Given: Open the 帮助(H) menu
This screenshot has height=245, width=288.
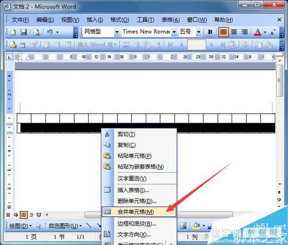Looking at the screenshot, I should point(223,20).
